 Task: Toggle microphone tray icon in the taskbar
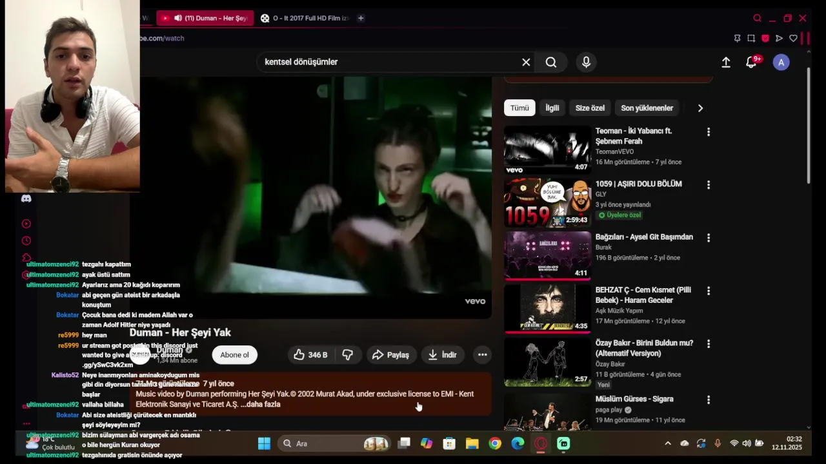[x=718, y=443]
